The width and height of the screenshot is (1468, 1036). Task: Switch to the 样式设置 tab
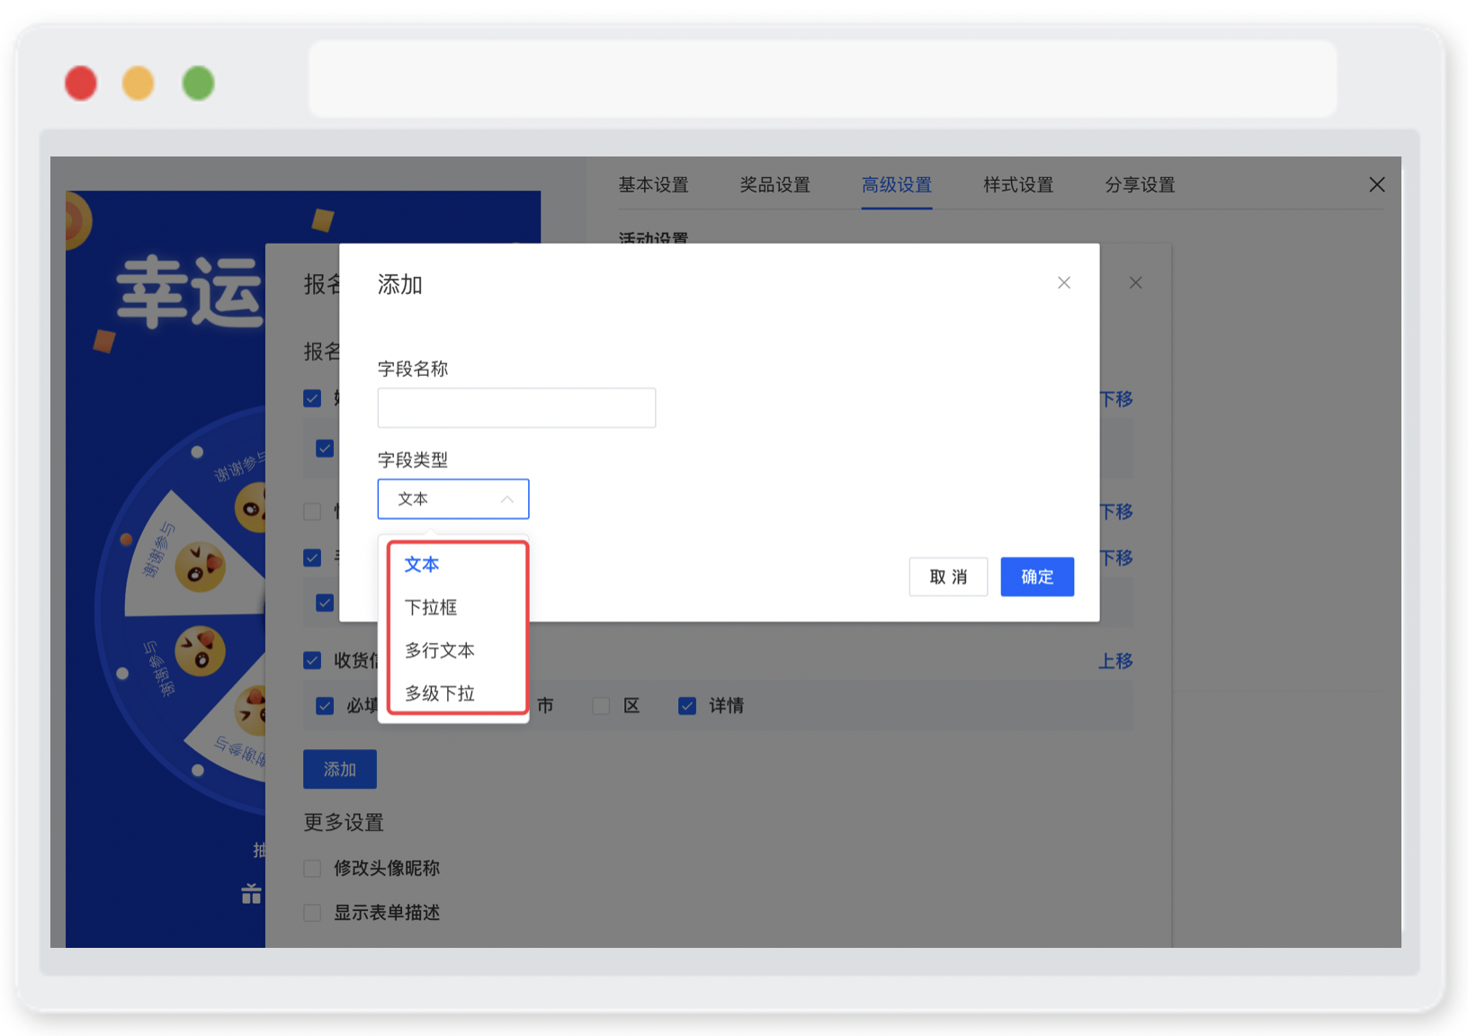(1017, 185)
